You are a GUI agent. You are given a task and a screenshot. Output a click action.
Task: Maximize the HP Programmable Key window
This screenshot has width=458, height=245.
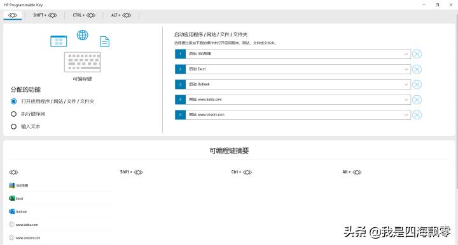[x=437, y=4]
